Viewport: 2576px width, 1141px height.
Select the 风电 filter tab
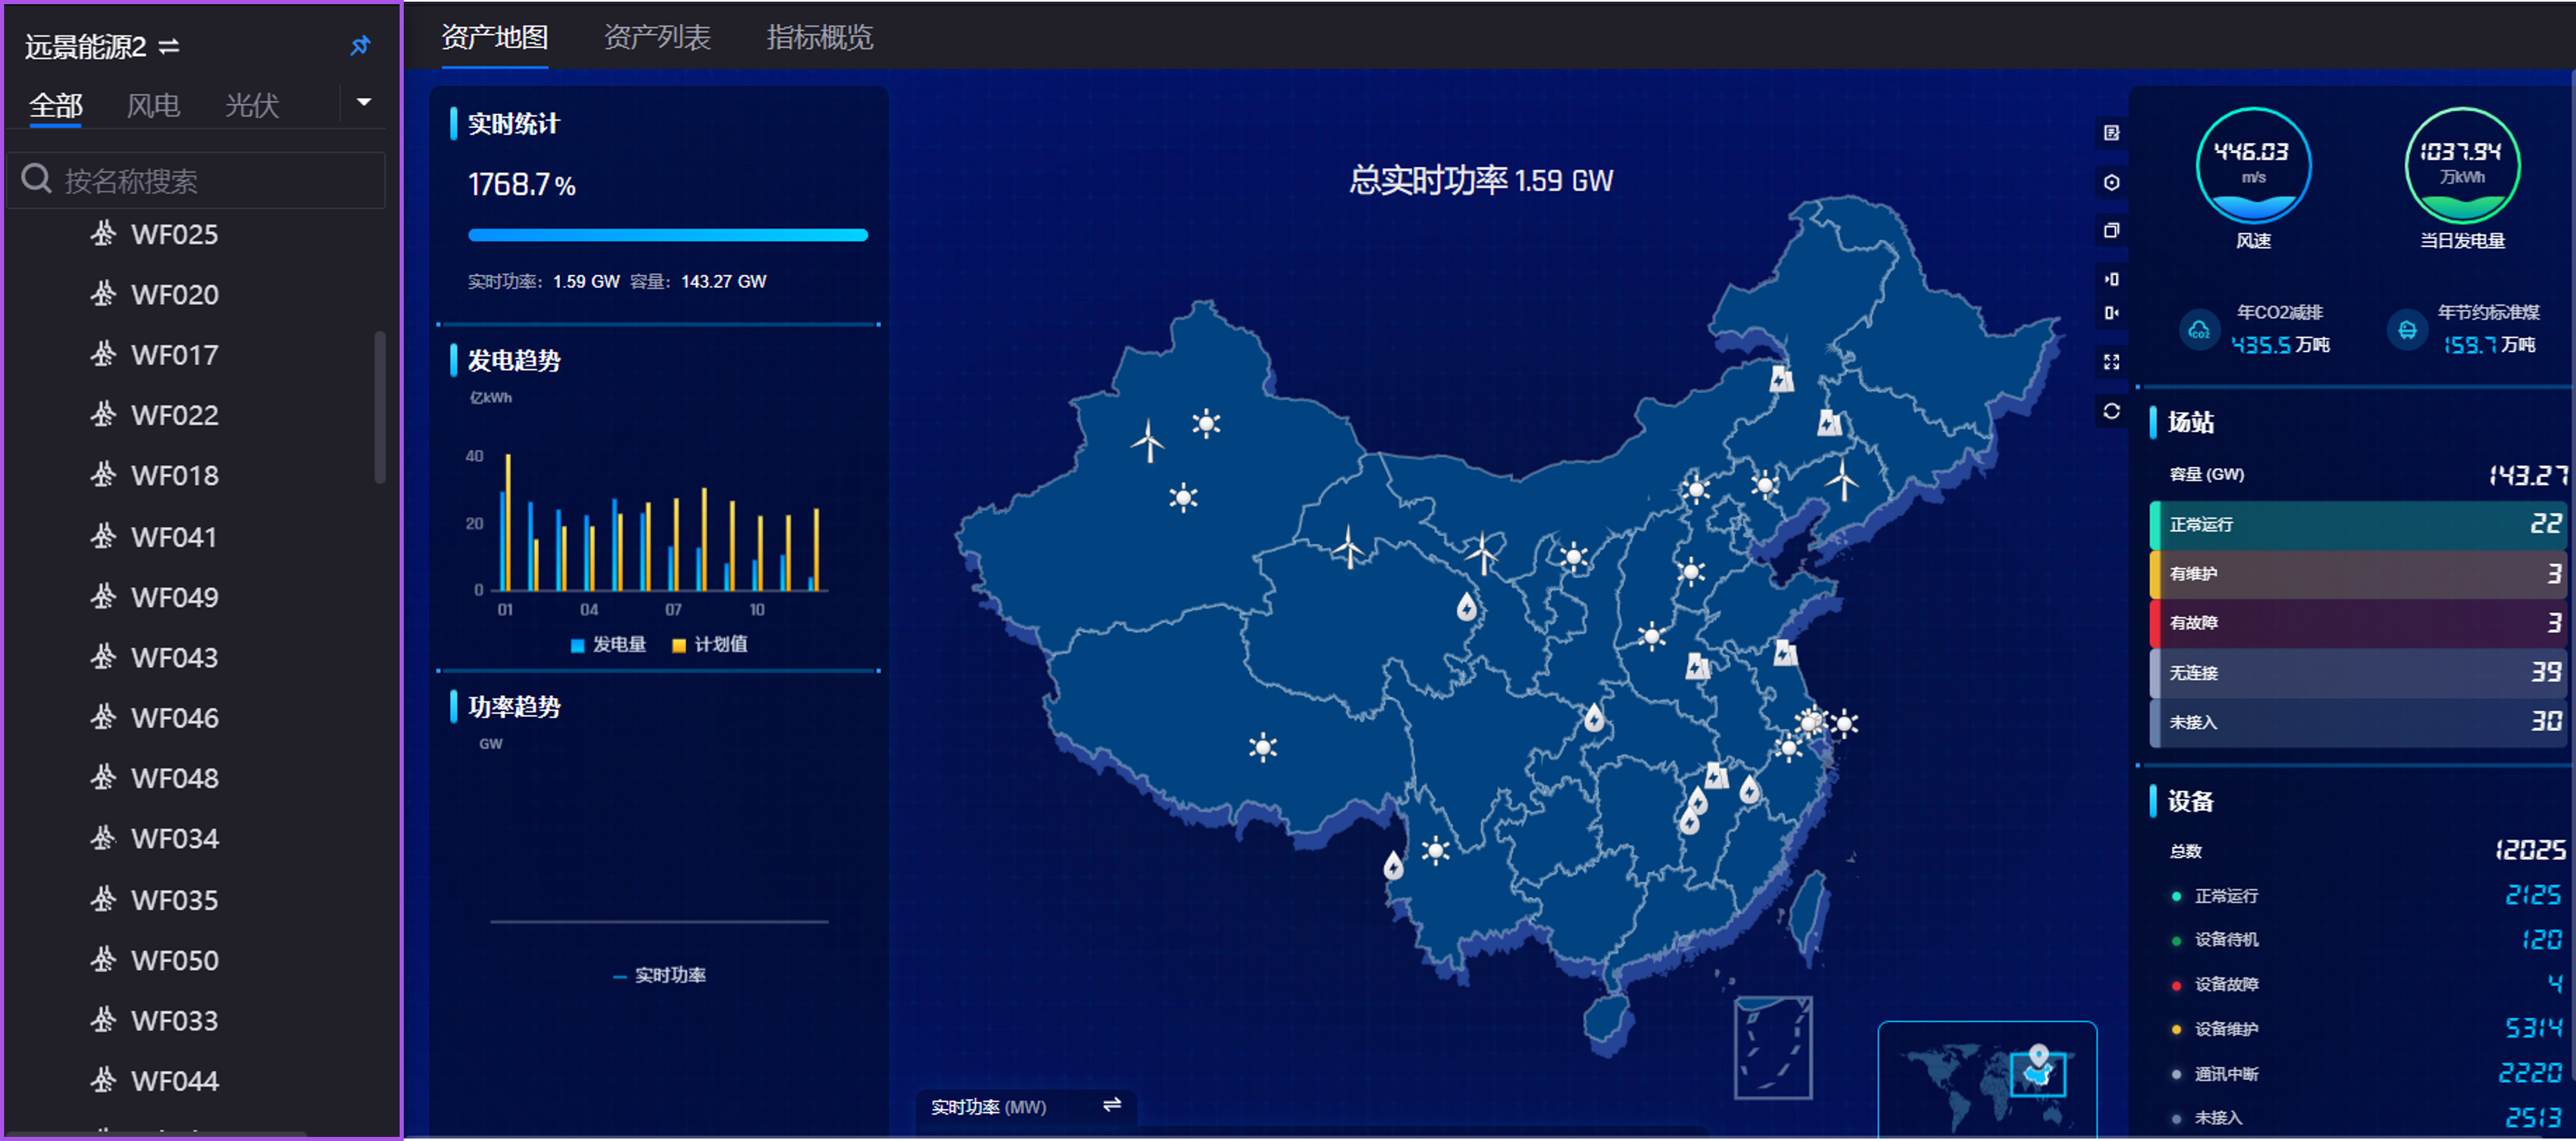(153, 105)
